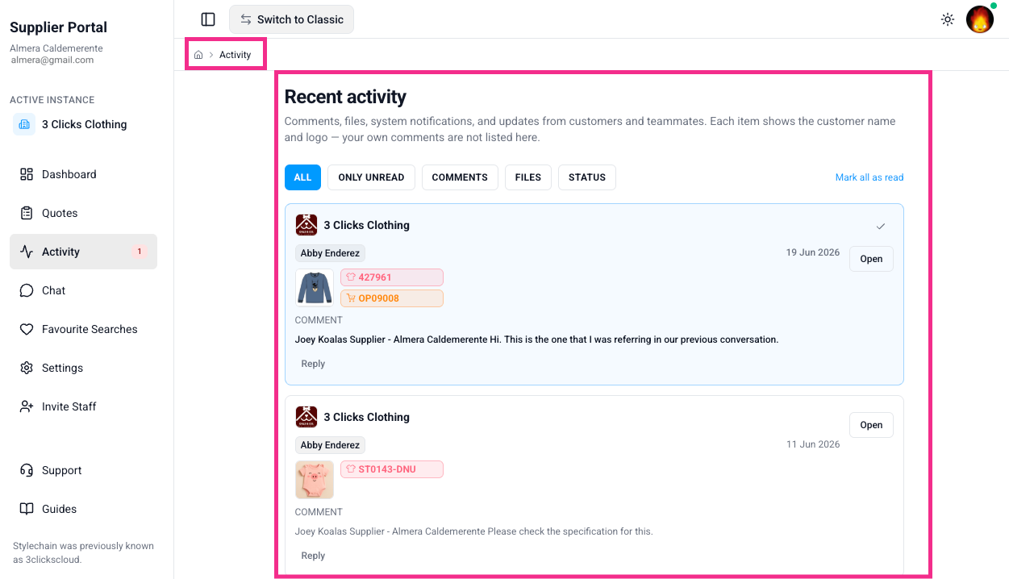Mark the 19 Jun 2026 item read checkmark
Image resolution: width=1009 pixels, height=579 pixels.
click(x=881, y=227)
